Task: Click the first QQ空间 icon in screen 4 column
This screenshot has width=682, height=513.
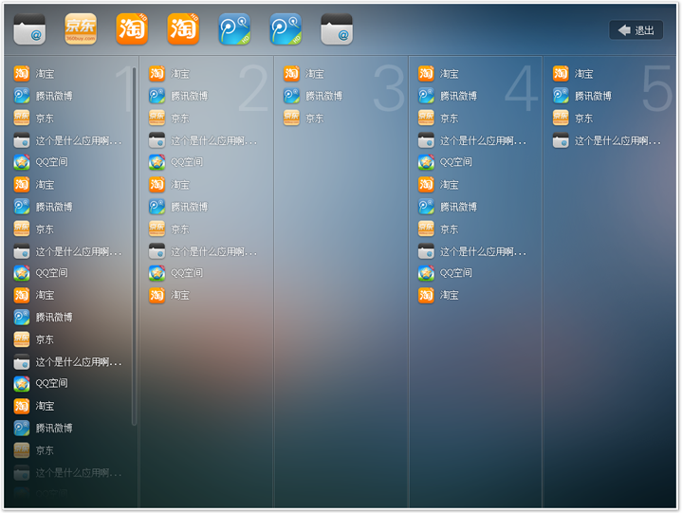Action: tap(426, 162)
